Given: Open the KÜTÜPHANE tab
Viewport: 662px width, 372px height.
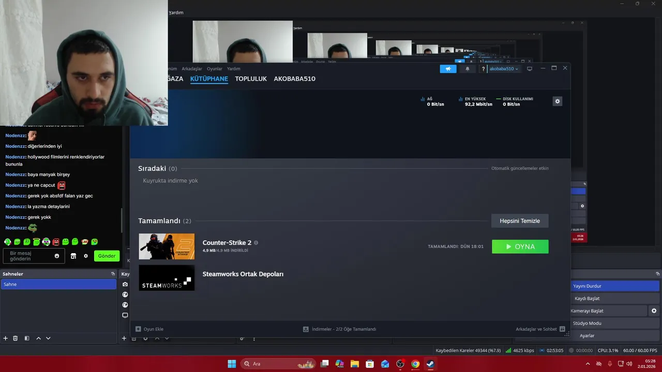Looking at the screenshot, I should tap(209, 79).
